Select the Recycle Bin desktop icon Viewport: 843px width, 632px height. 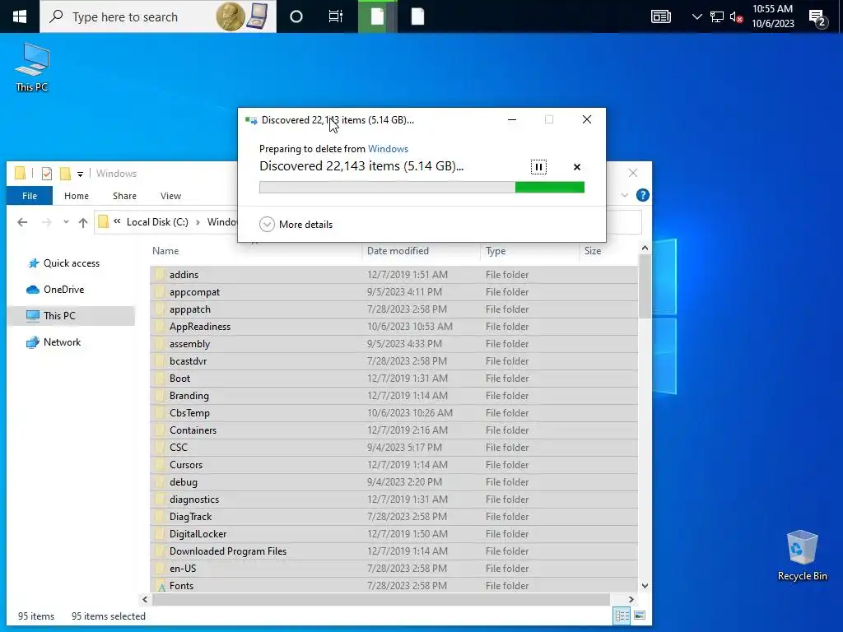point(802,555)
